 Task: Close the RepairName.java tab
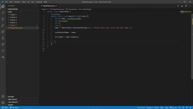click(x=56, y=6)
